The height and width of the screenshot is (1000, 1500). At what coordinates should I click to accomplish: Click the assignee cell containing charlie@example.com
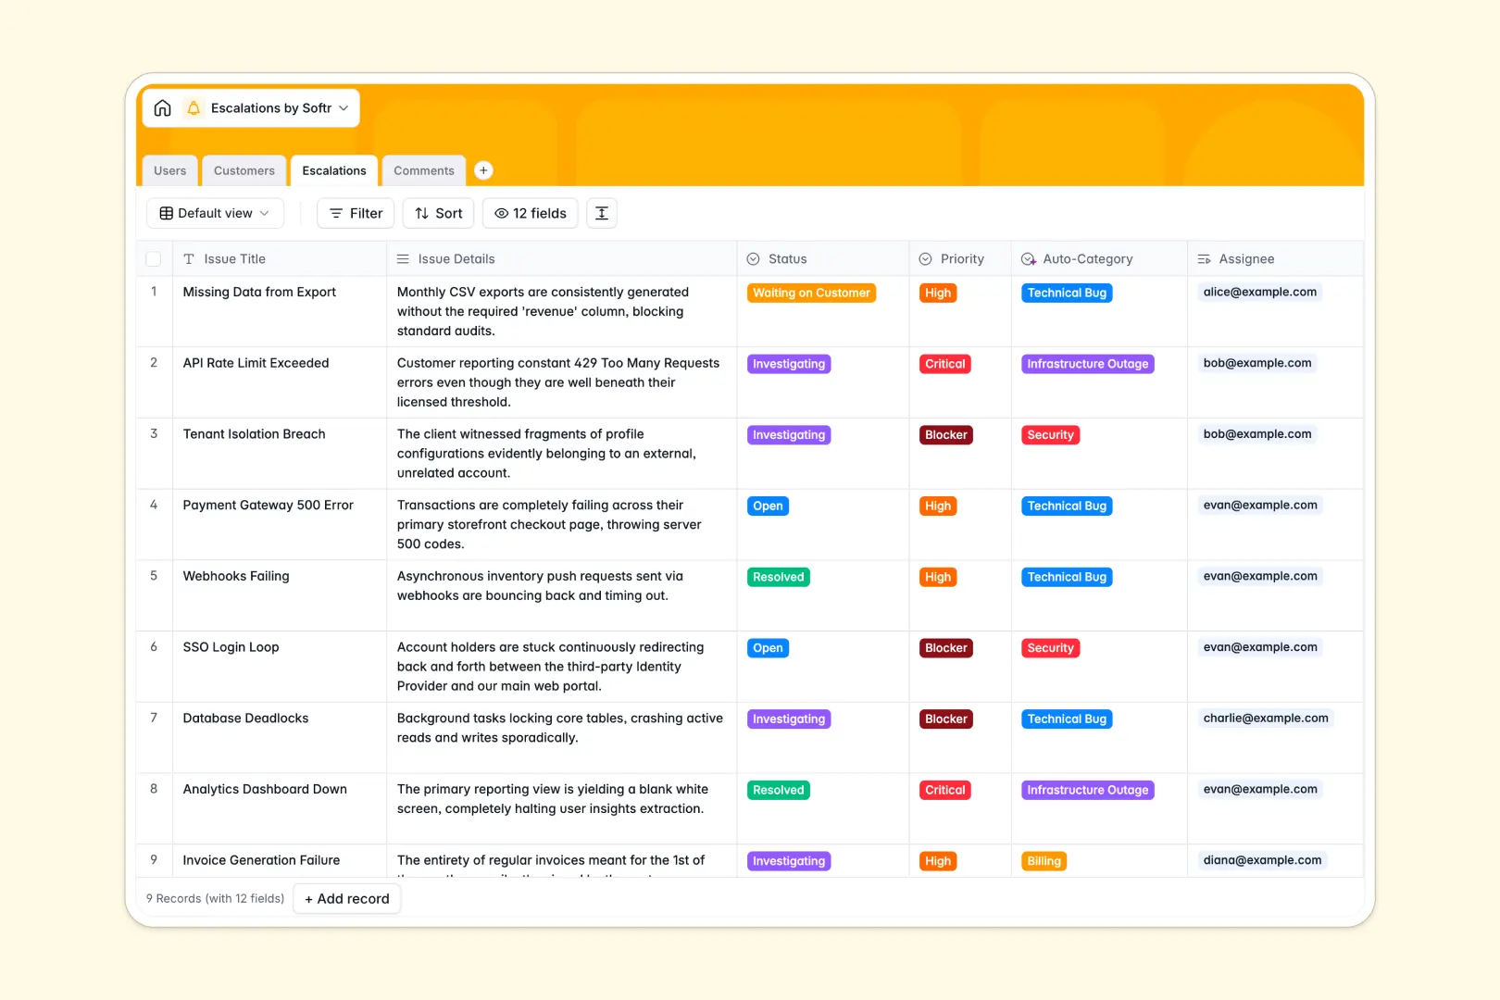point(1265,718)
